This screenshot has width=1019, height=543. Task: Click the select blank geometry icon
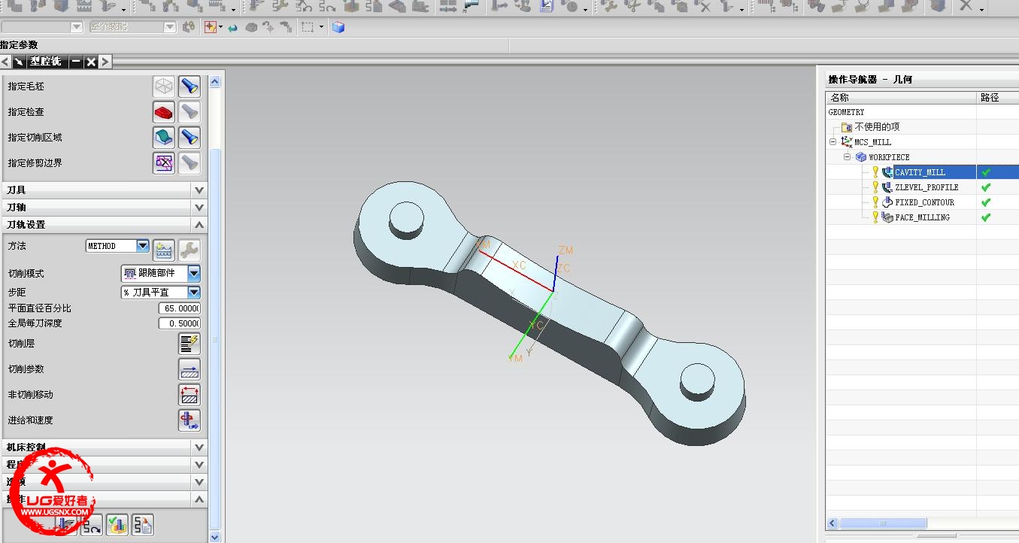tap(164, 86)
